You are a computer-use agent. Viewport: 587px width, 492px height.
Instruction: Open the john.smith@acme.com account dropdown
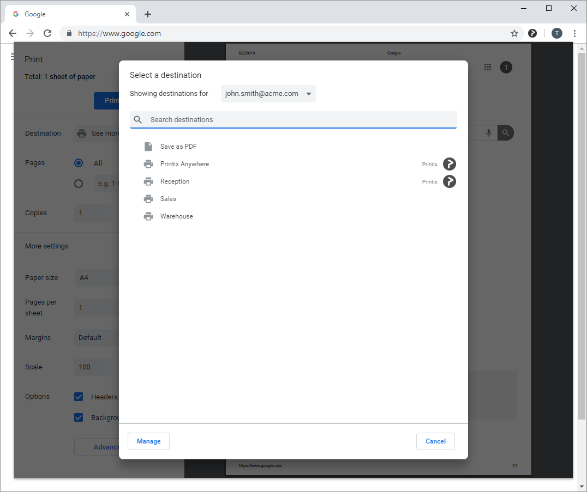[268, 93]
